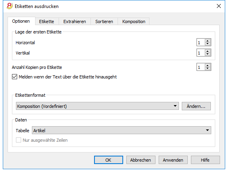Click the Ändern... button

pos(196,106)
